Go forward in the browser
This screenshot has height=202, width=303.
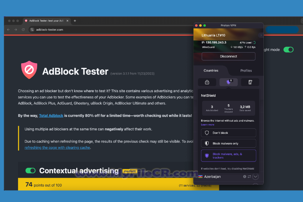(x=16, y=29)
